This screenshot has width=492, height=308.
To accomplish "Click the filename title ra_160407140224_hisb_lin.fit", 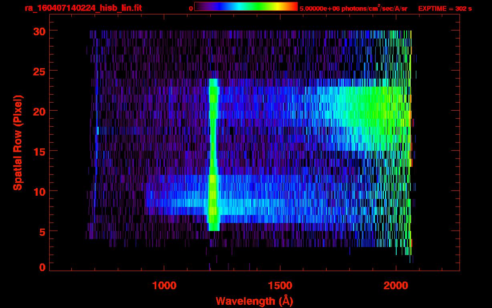I will coord(83,8).
